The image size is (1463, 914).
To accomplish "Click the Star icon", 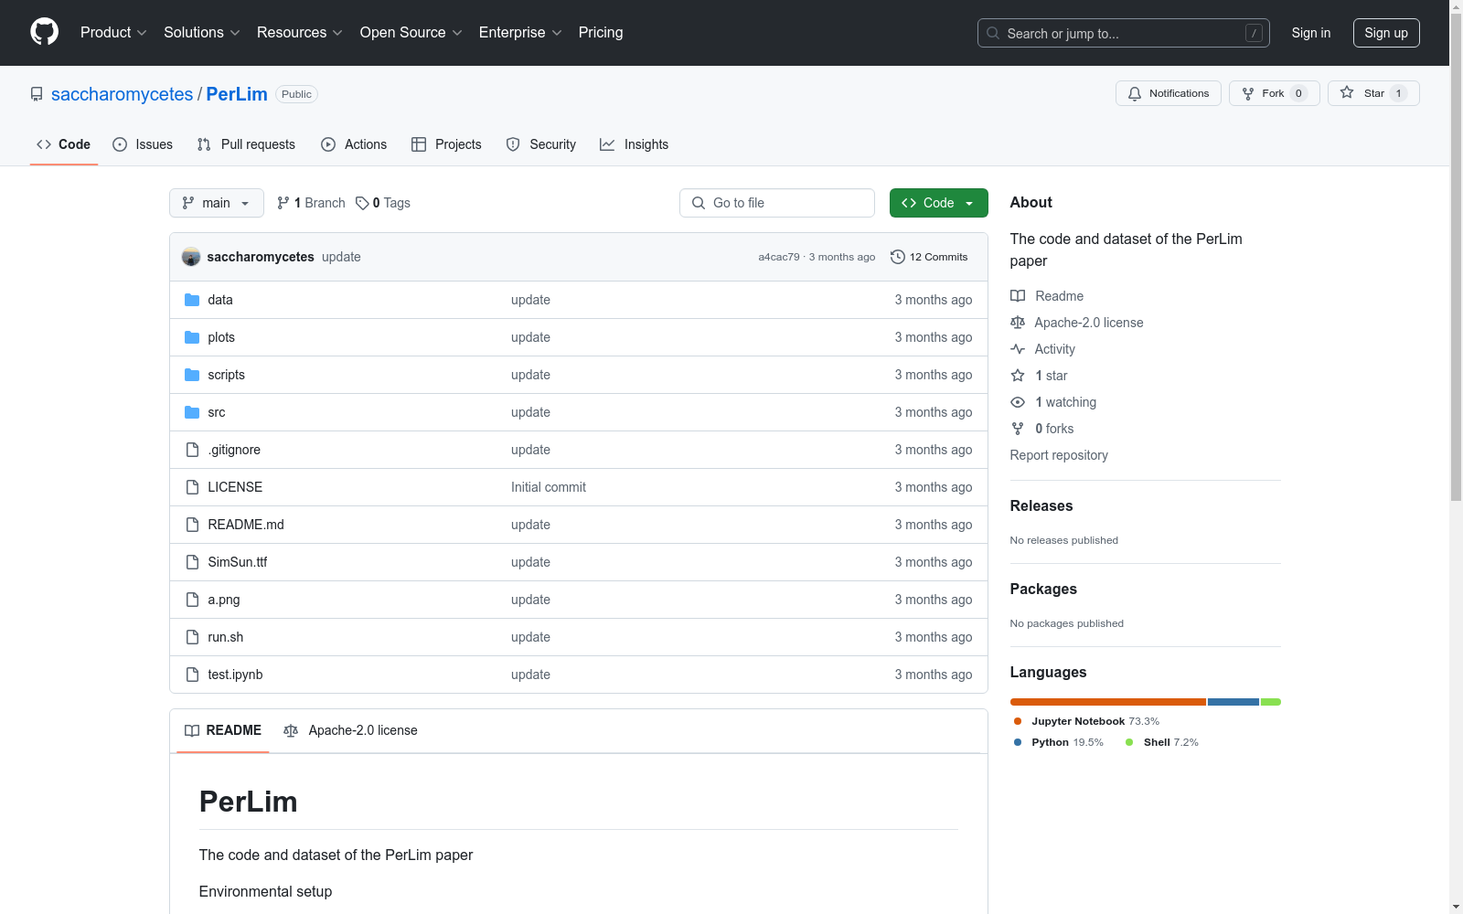I will (1347, 92).
